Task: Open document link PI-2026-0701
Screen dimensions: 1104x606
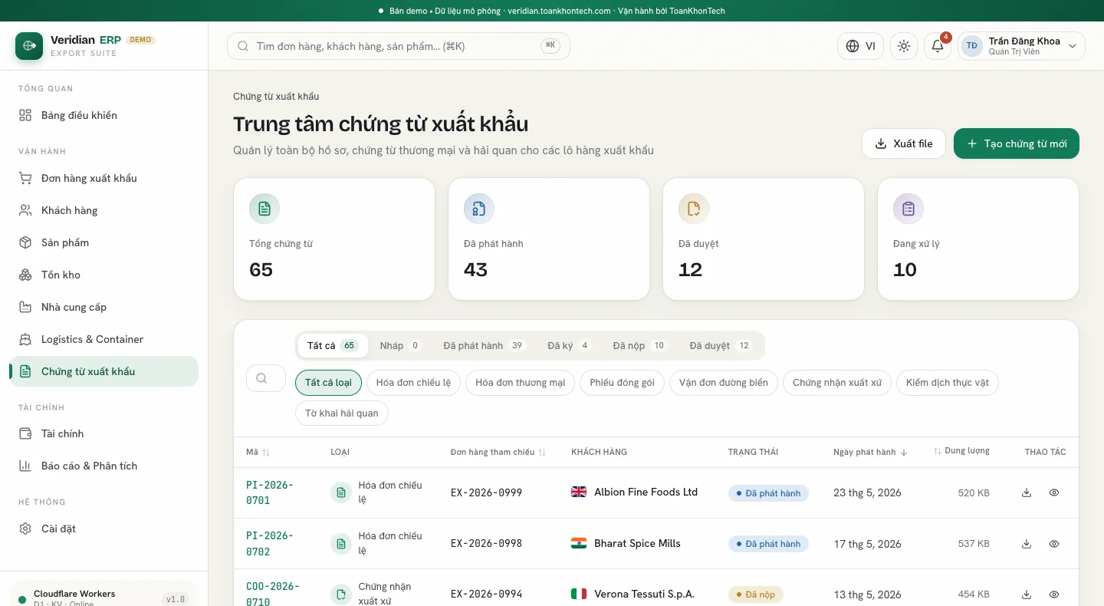Action: pyautogui.click(x=269, y=492)
